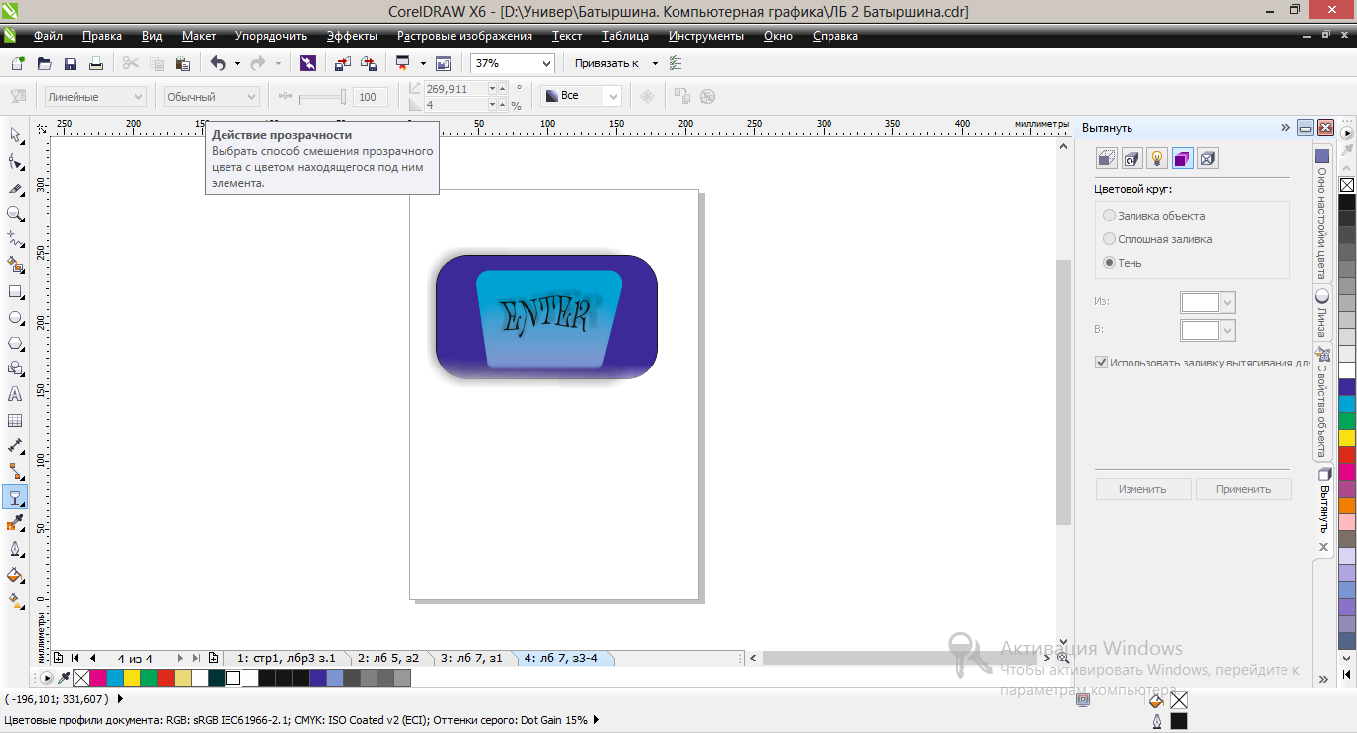This screenshot has width=1357, height=733.
Task: Open extrusion camera tab icon
Action: (x=1107, y=158)
